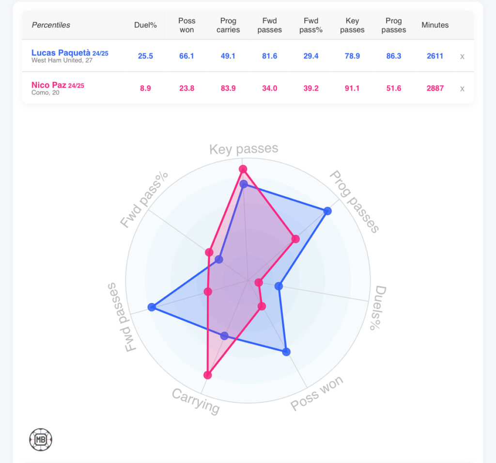The height and width of the screenshot is (463, 496).
Task: Remove Lucas Paquetà row with x
Action: pos(462,56)
